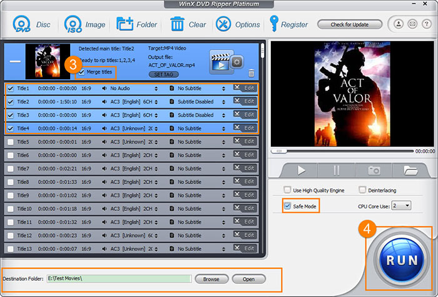Uncheck the Title2 checkbox
Image resolution: width=438 pixels, height=297 pixels.
11,102
